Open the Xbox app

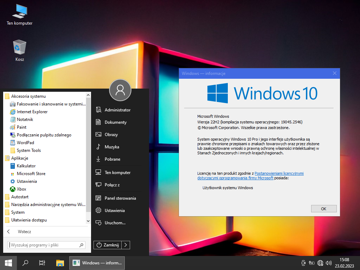click(21, 189)
